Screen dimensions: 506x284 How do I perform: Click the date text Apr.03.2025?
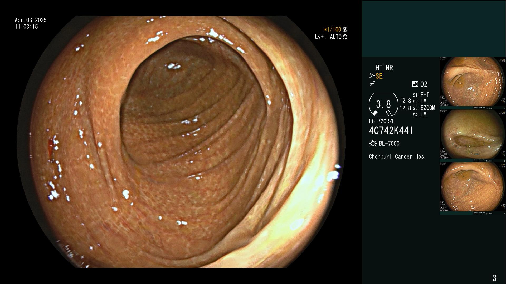click(x=31, y=20)
